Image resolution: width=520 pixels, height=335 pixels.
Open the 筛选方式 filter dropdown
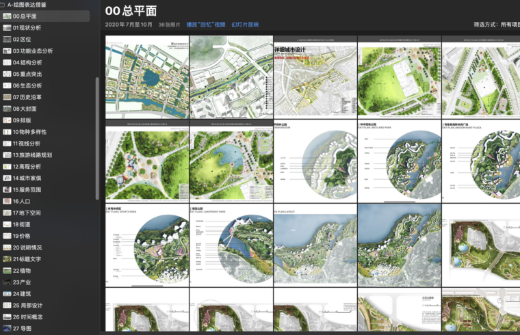[x=497, y=25]
